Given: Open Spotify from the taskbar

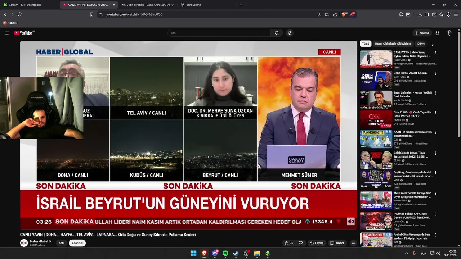Looking at the screenshot, I should (x=225, y=253).
